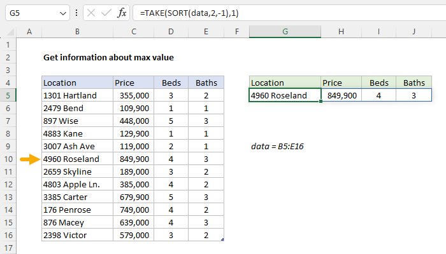Click the 'Price' header in column H
446x254 pixels.
342,83
